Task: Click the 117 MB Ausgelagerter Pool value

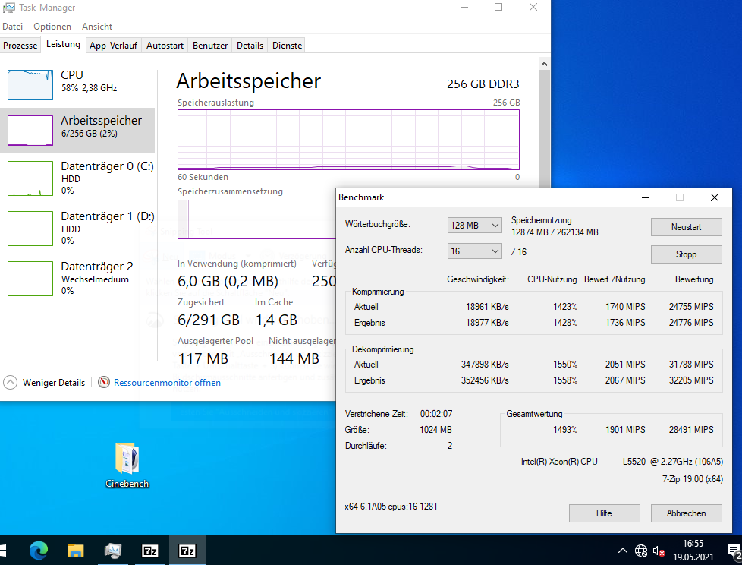Action: (203, 358)
